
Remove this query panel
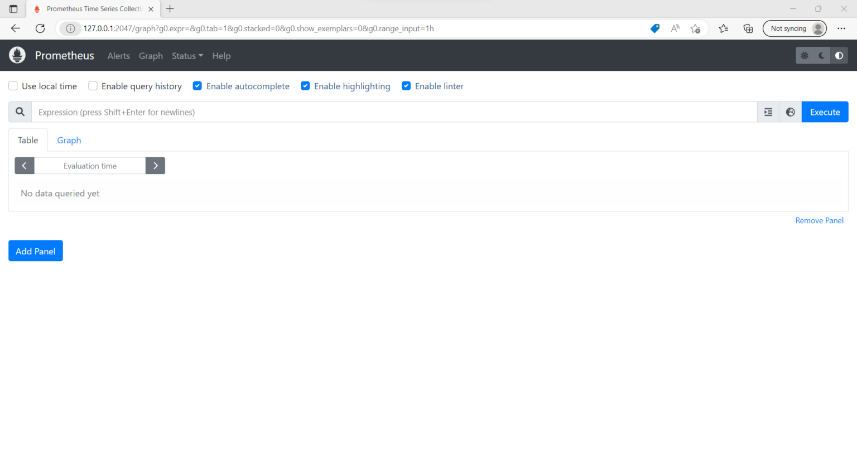pos(819,220)
